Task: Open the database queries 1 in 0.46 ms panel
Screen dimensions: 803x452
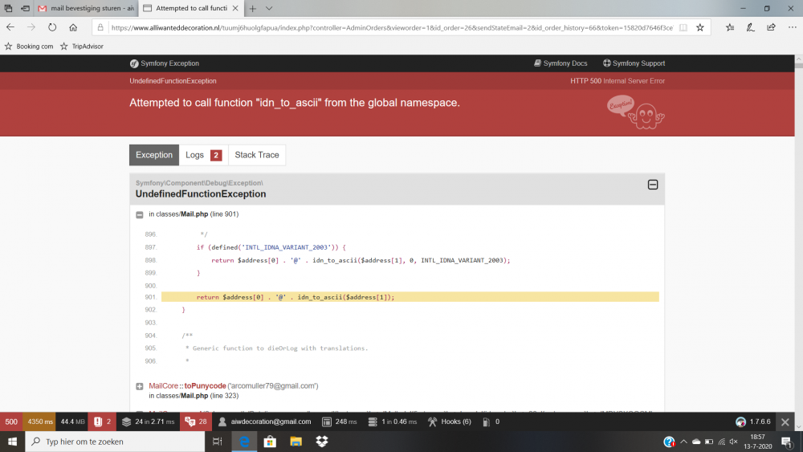Action: pos(393,421)
